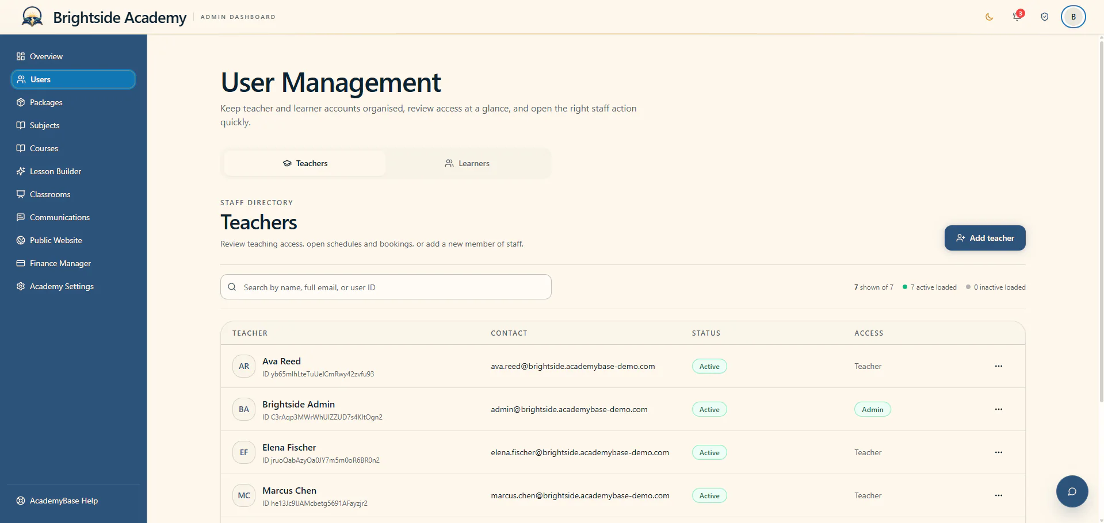
Task: Click the Brightside Academy logo icon
Action: (32, 17)
